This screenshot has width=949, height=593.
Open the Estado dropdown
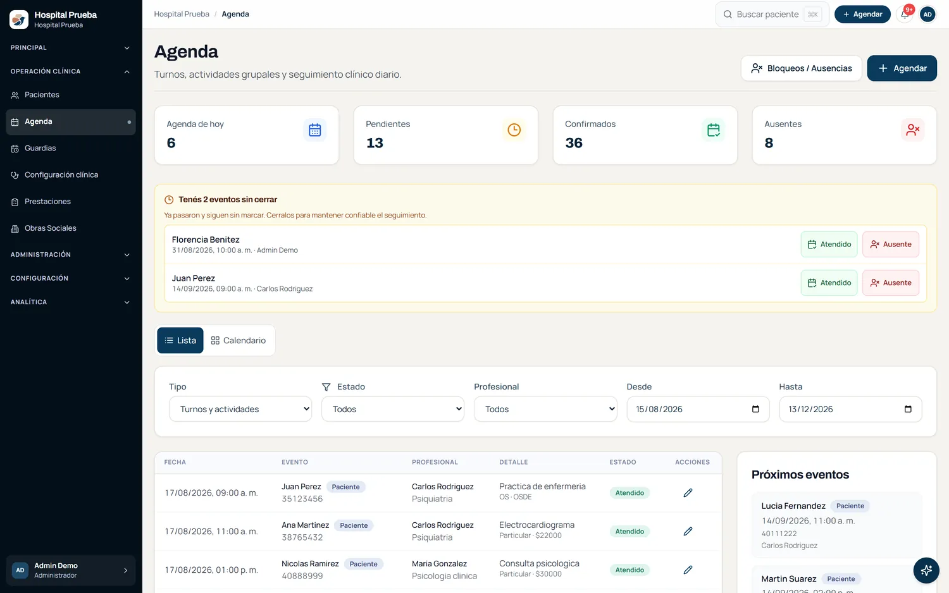(x=393, y=409)
